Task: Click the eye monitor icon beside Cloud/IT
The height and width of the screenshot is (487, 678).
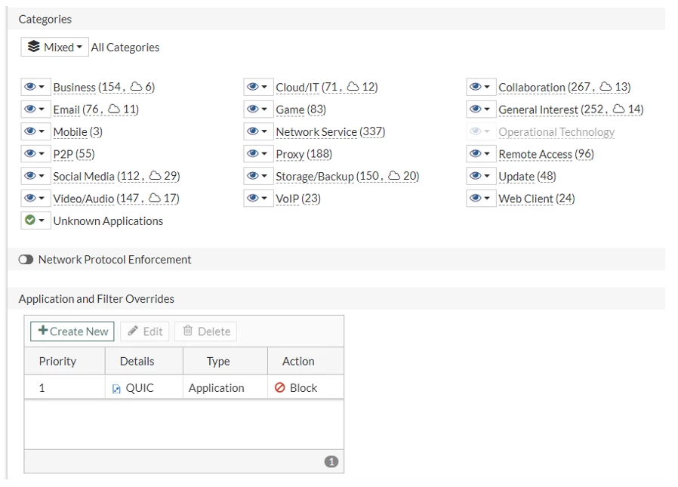Action: point(253,87)
